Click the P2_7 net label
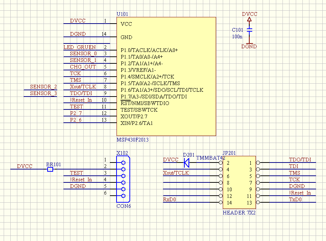Viewport: 326px width, 241px height. pyautogui.click(x=76, y=113)
